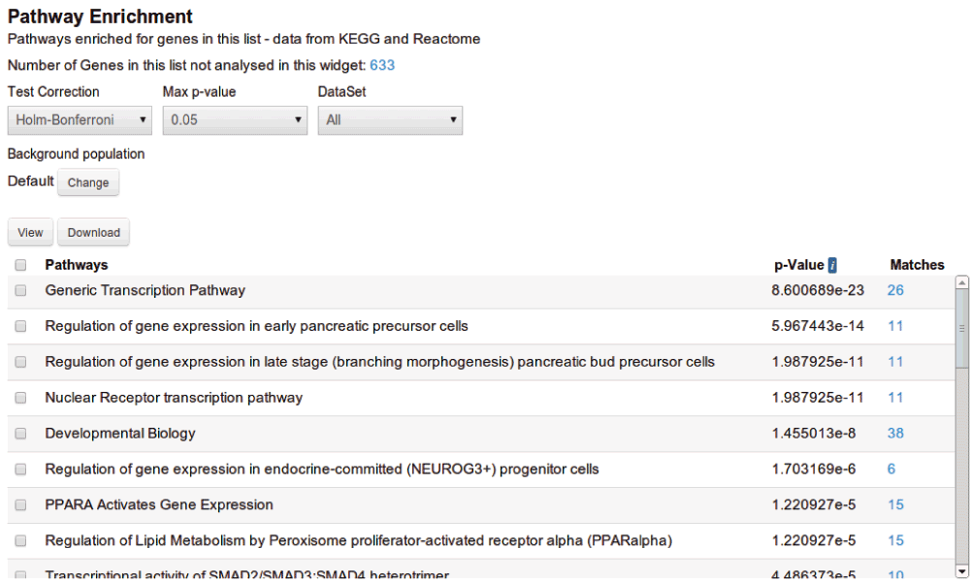Open the DataSet dropdown

pos(390,119)
